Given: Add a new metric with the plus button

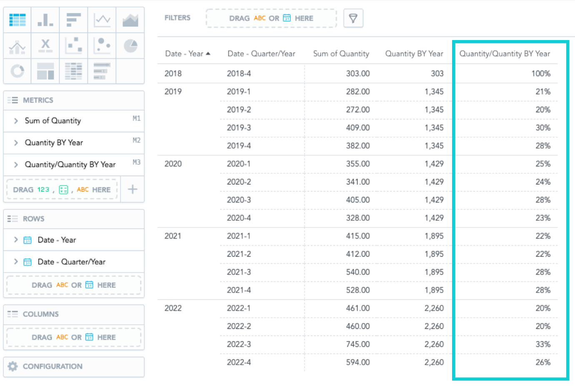Looking at the screenshot, I should [132, 189].
